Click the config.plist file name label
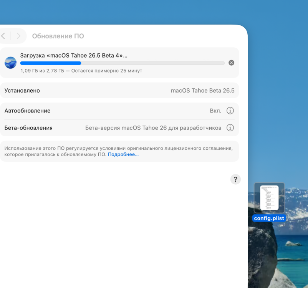 (x=269, y=218)
